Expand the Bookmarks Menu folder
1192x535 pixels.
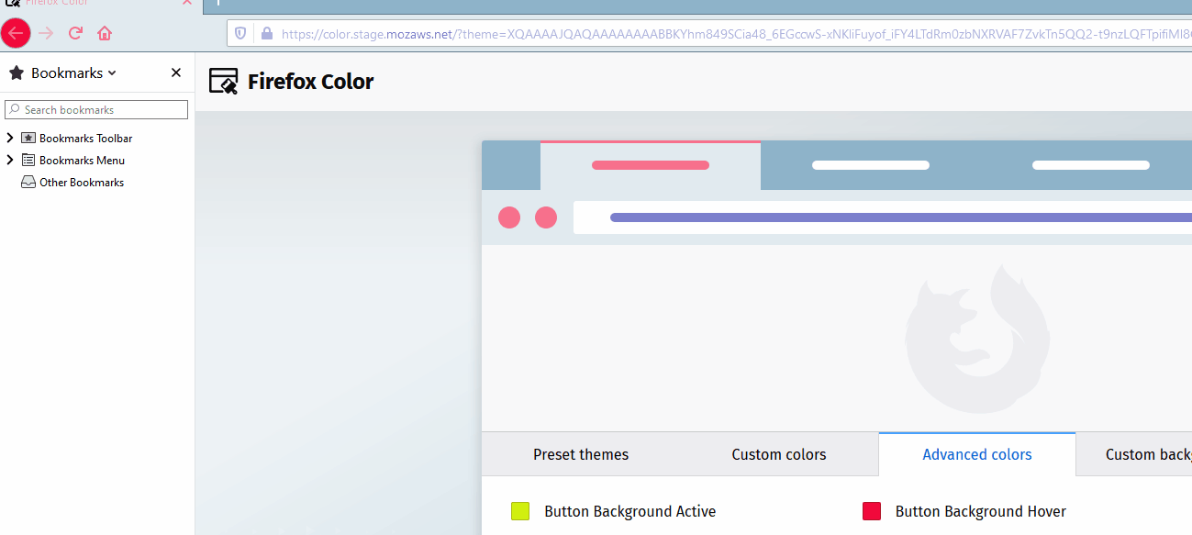10,160
